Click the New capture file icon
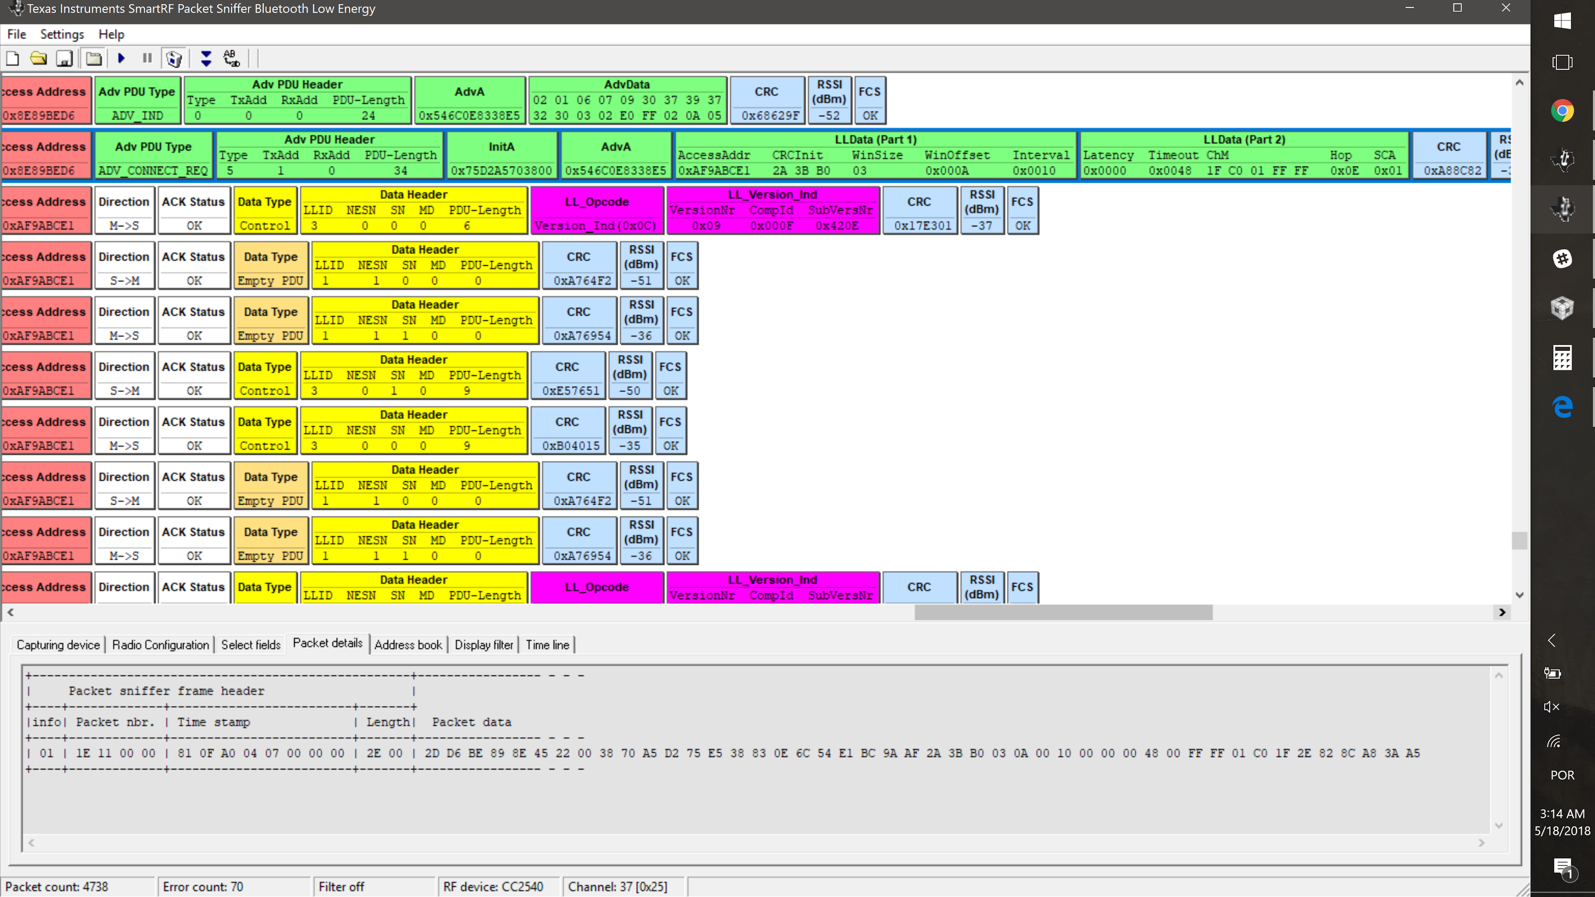The width and height of the screenshot is (1595, 897). pyautogui.click(x=13, y=59)
